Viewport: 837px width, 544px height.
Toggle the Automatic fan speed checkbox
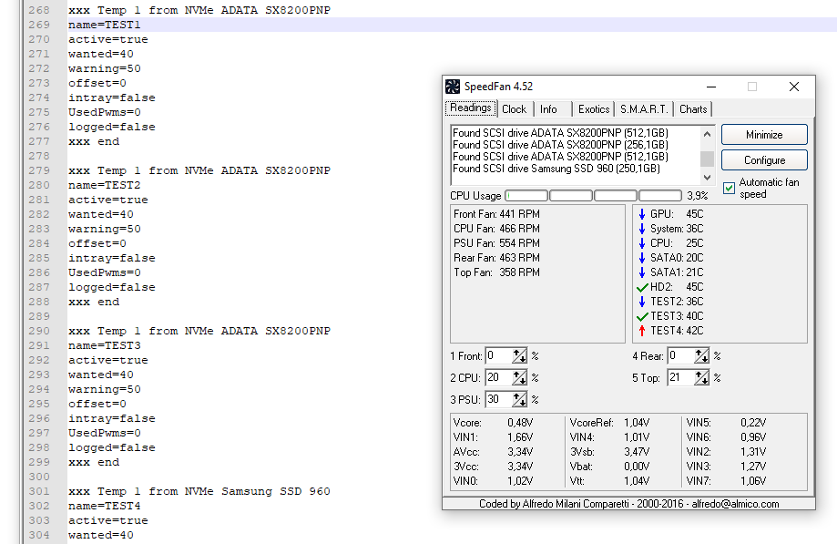[729, 188]
